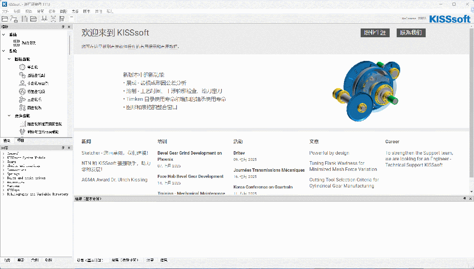
Task: Pin the help contents panel
Action: pos(63,148)
